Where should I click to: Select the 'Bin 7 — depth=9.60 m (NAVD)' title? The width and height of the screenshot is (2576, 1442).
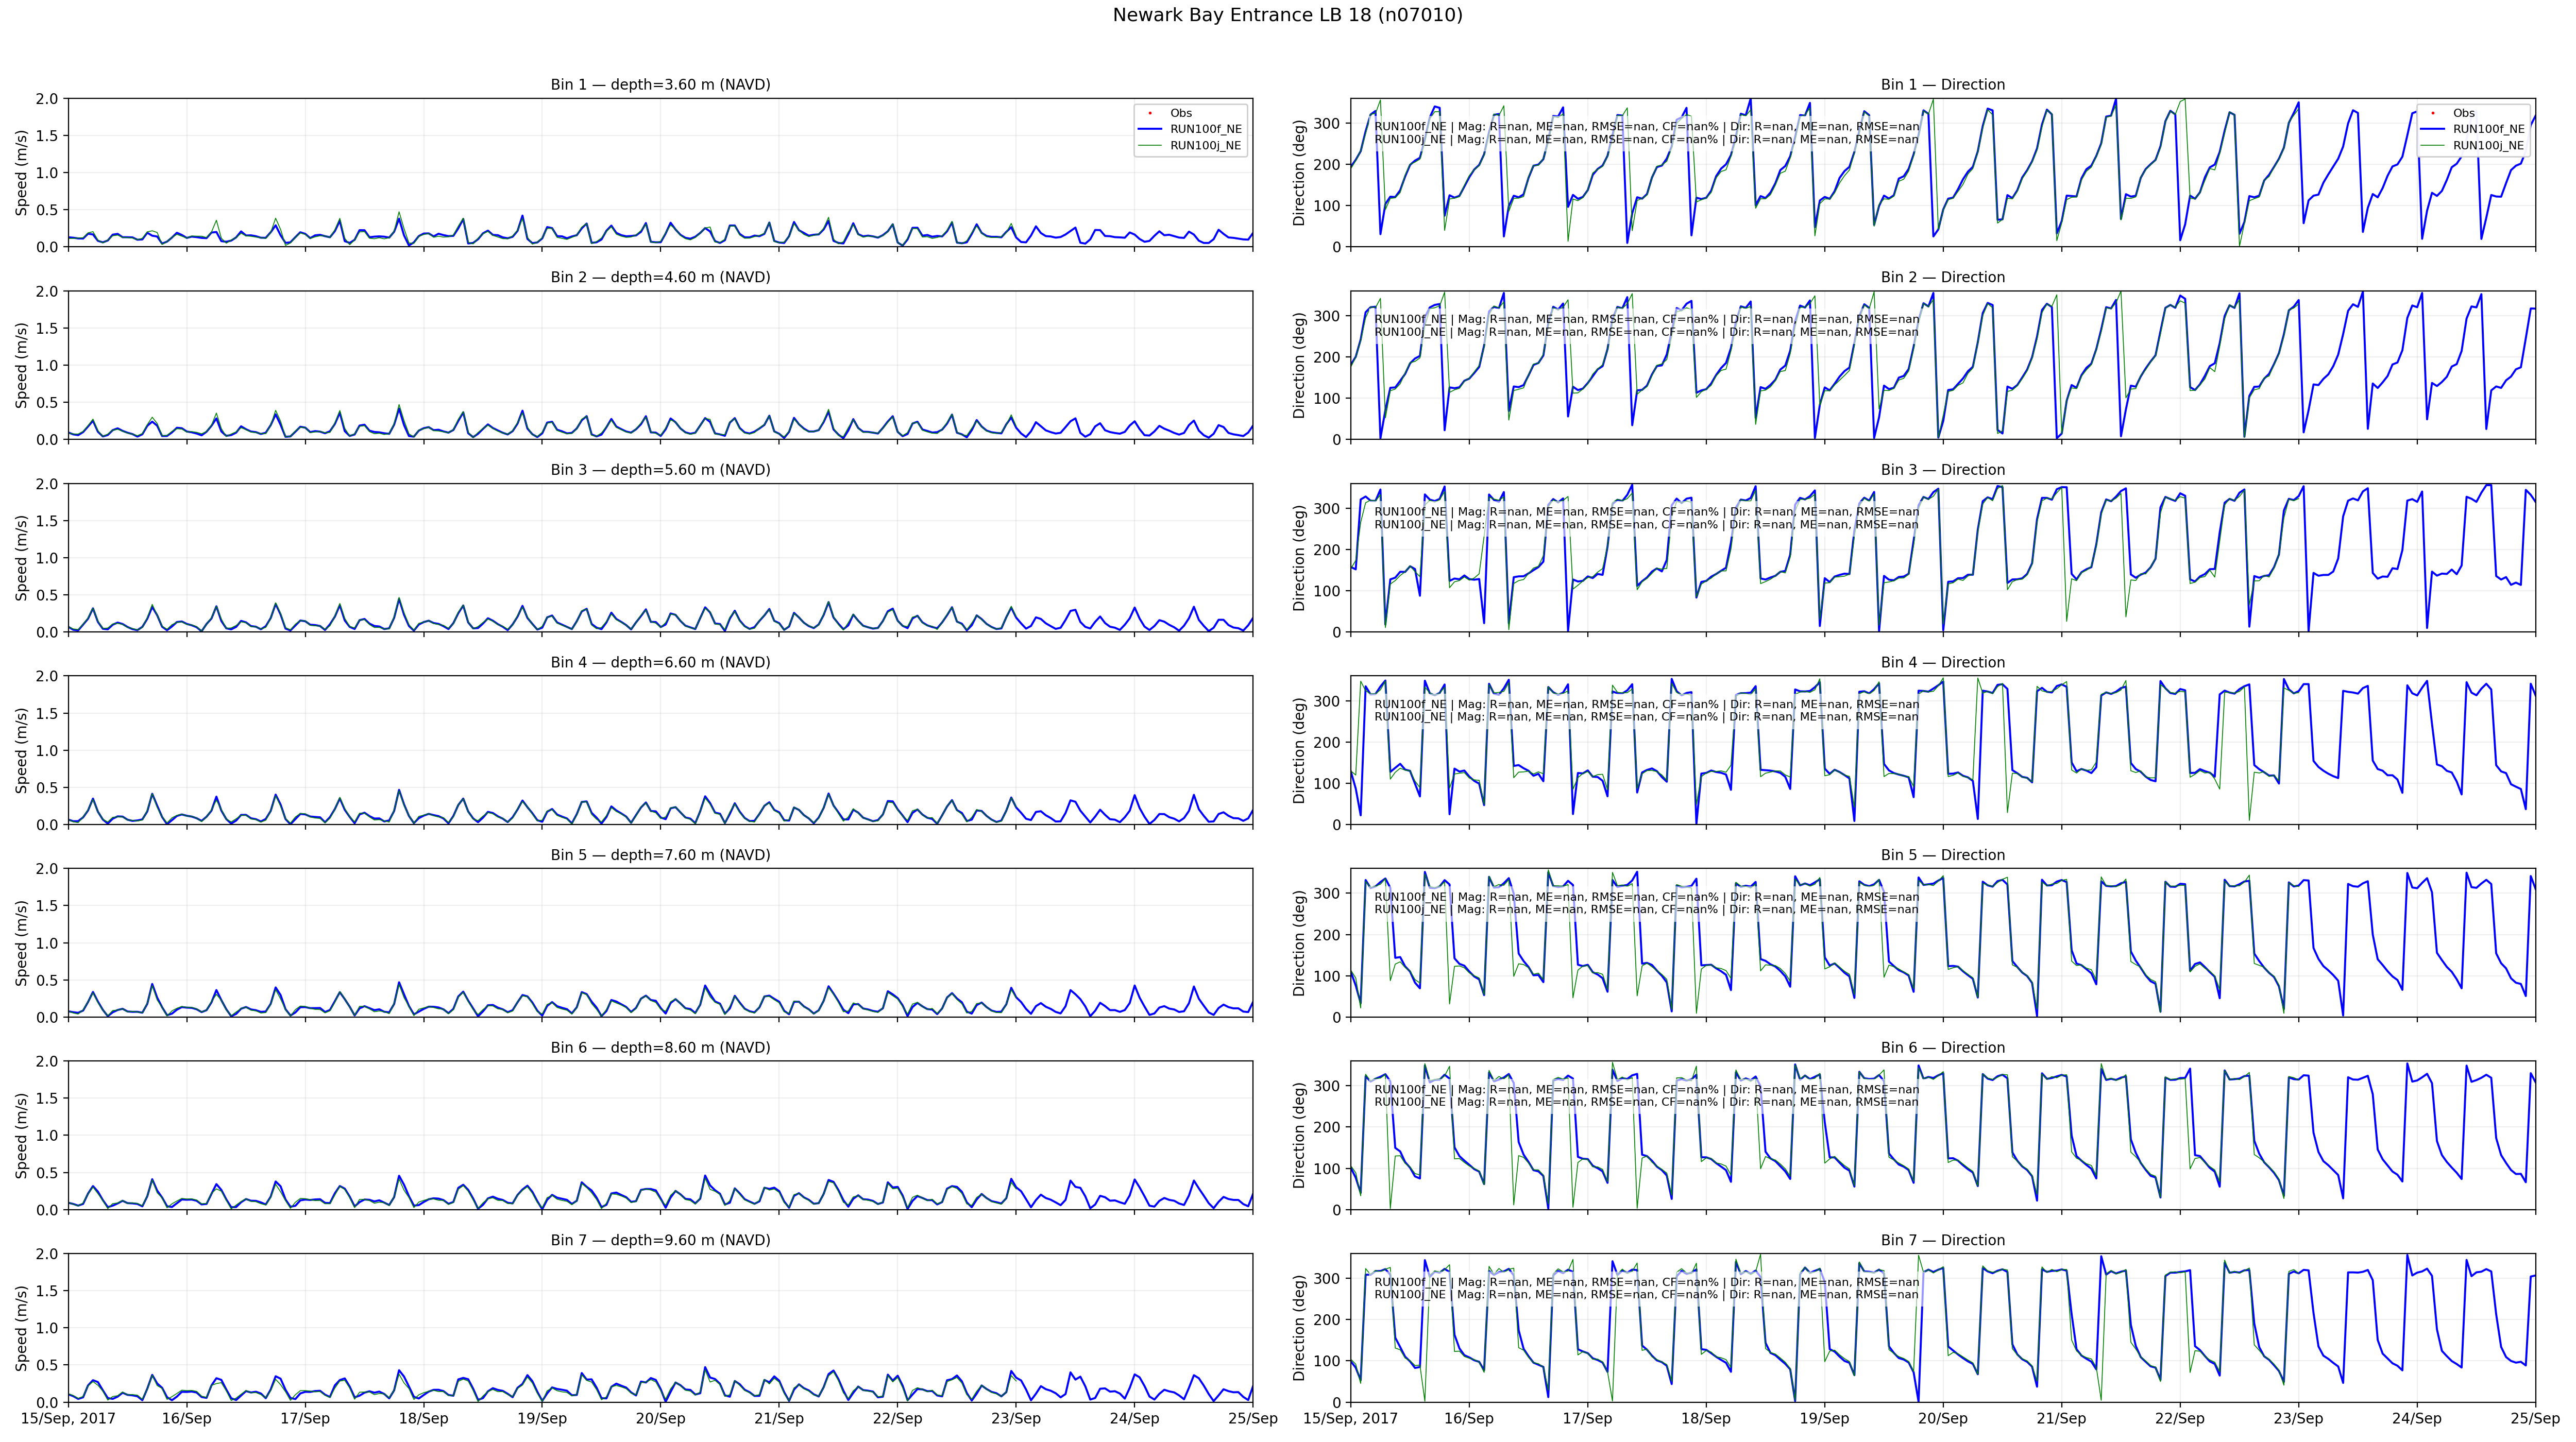click(x=660, y=1240)
